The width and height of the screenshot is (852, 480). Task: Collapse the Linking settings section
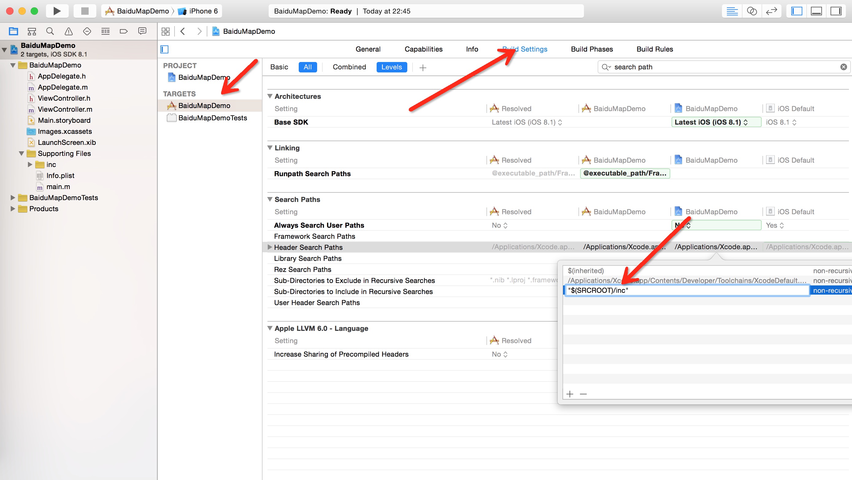point(270,148)
